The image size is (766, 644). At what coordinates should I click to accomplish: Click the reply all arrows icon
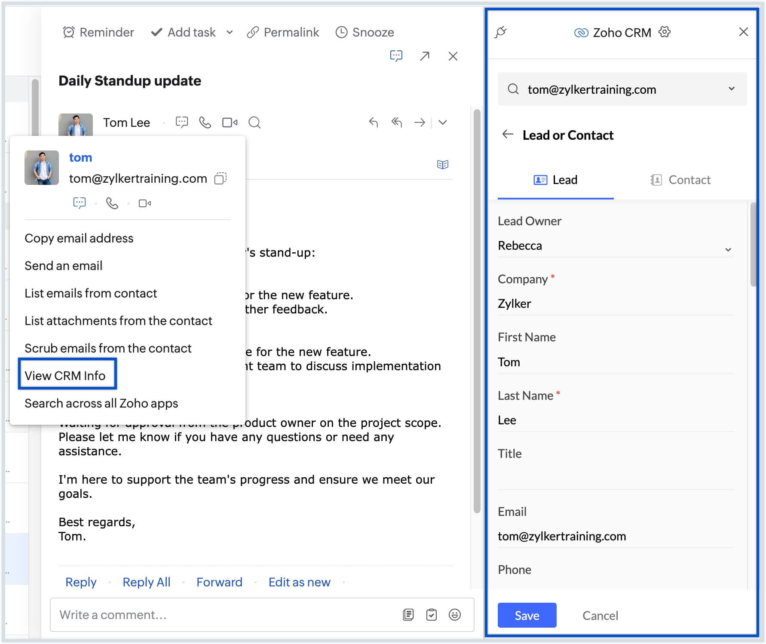(397, 123)
